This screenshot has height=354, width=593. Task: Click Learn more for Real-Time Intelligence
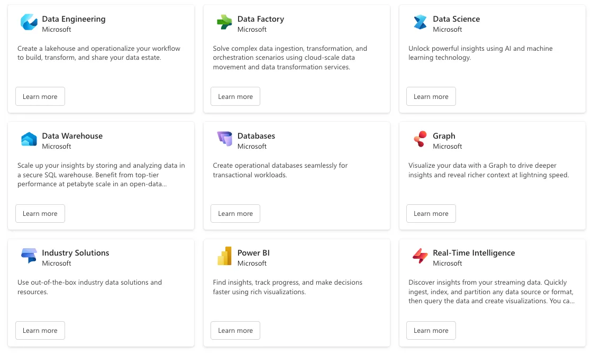click(x=431, y=330)
